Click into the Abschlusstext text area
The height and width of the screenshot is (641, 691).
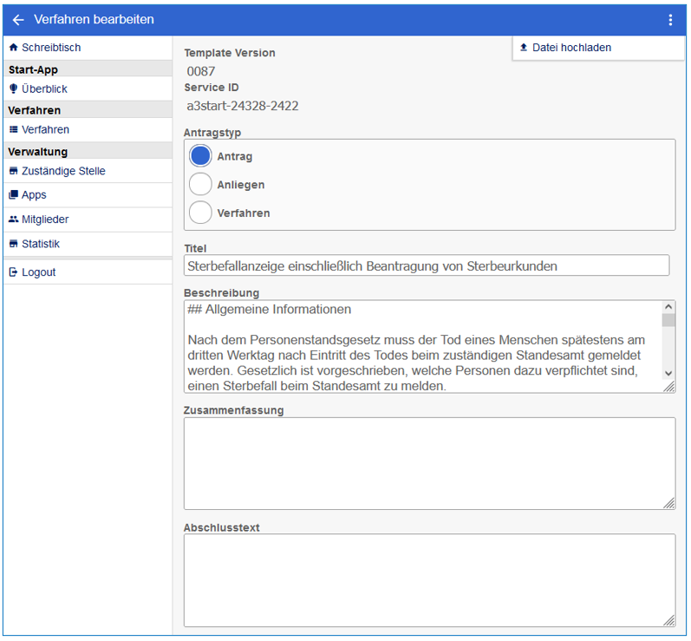coord(428,579)
